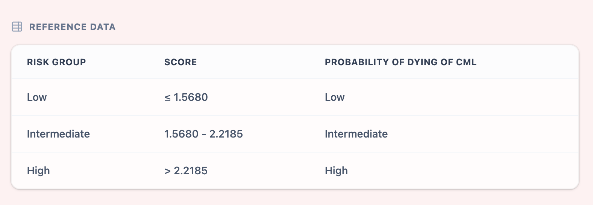593x205 pixels.
Task: Click the dash in the Intermediate score range
Action: click(x=204, y=135)
